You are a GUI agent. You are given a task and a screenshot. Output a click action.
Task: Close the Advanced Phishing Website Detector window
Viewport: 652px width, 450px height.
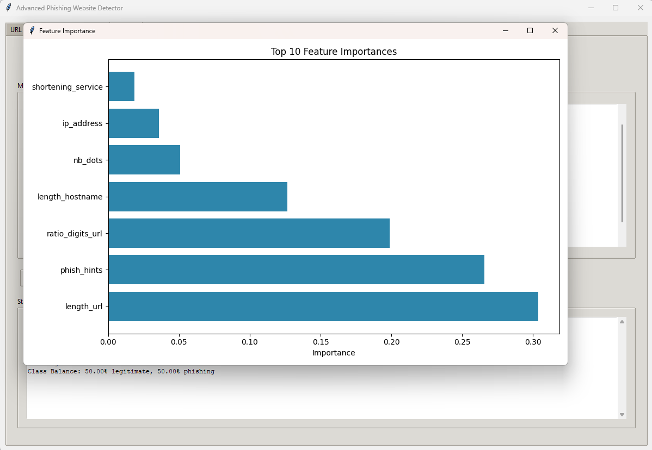(640, 8)
